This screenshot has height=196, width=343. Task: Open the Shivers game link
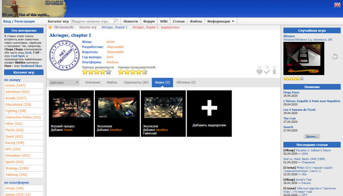[x=289, y=36]
